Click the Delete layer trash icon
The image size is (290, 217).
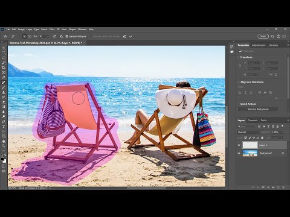(283, 187)
